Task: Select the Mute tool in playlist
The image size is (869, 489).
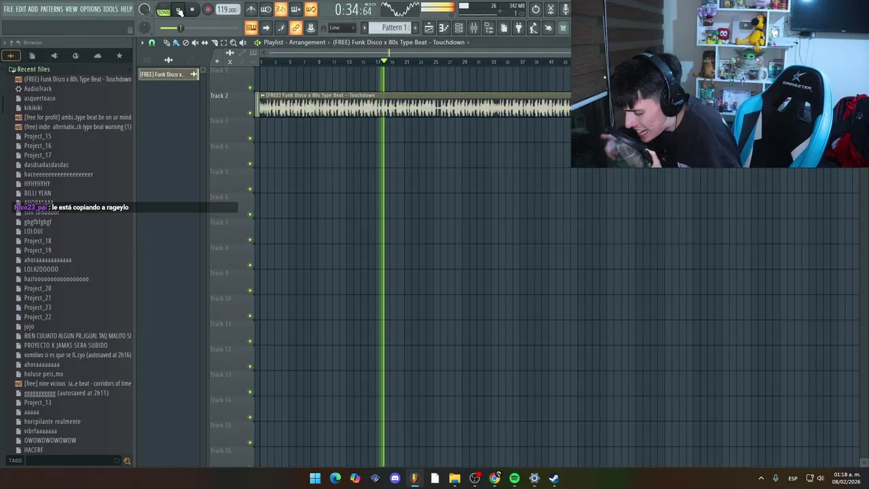Action: (195, 43)
